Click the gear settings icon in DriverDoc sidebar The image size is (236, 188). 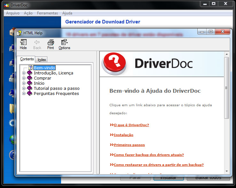coord(12,123)
